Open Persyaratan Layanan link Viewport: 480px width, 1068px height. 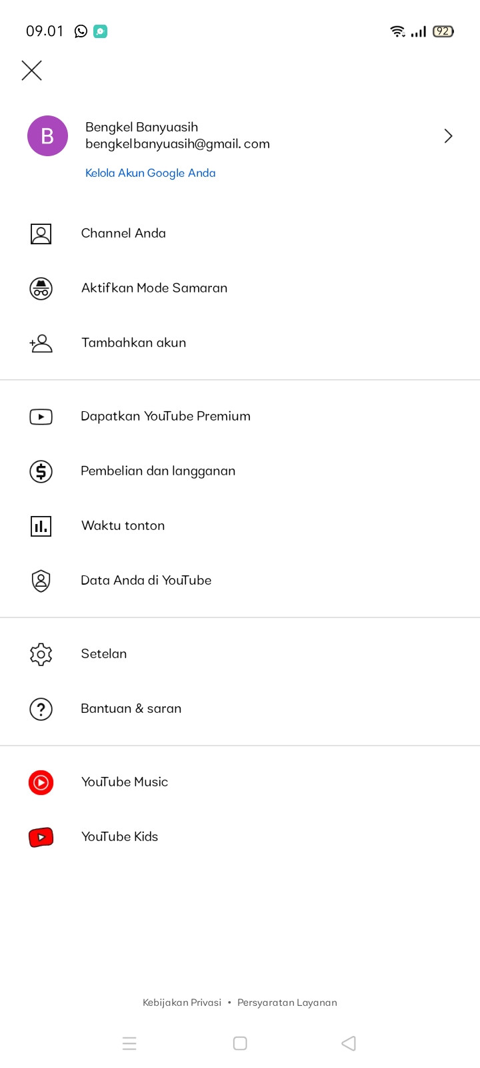(287, 1003)
